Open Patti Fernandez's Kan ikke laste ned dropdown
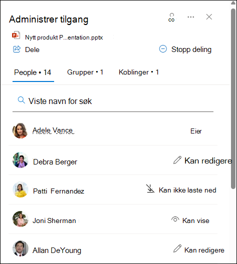Image resolution: width=237 pixels, height=264 pixels. tap(181, 189)
